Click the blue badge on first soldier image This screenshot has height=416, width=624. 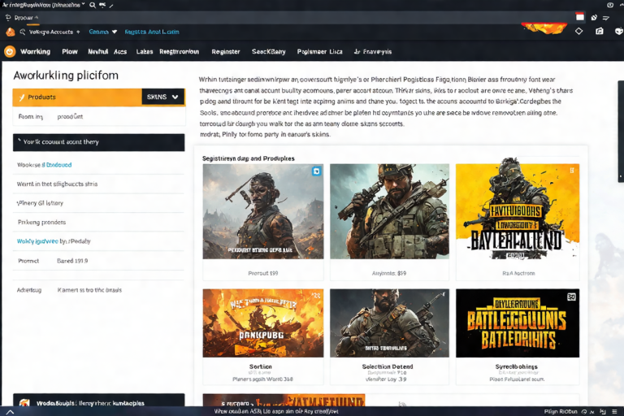[x=316, y=171]
